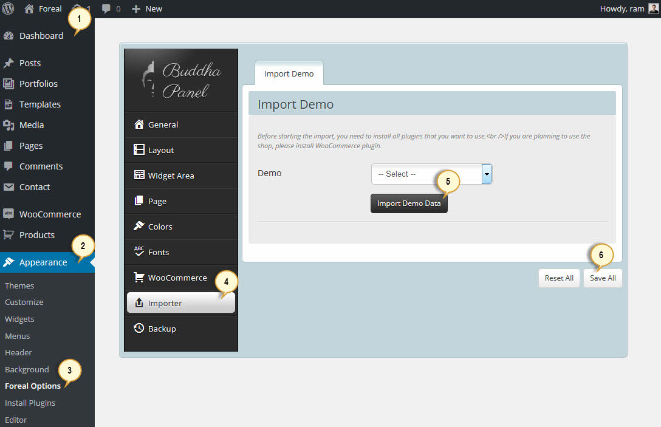Open the Background submenu link
661x427 pixels.
click(27, 370)
